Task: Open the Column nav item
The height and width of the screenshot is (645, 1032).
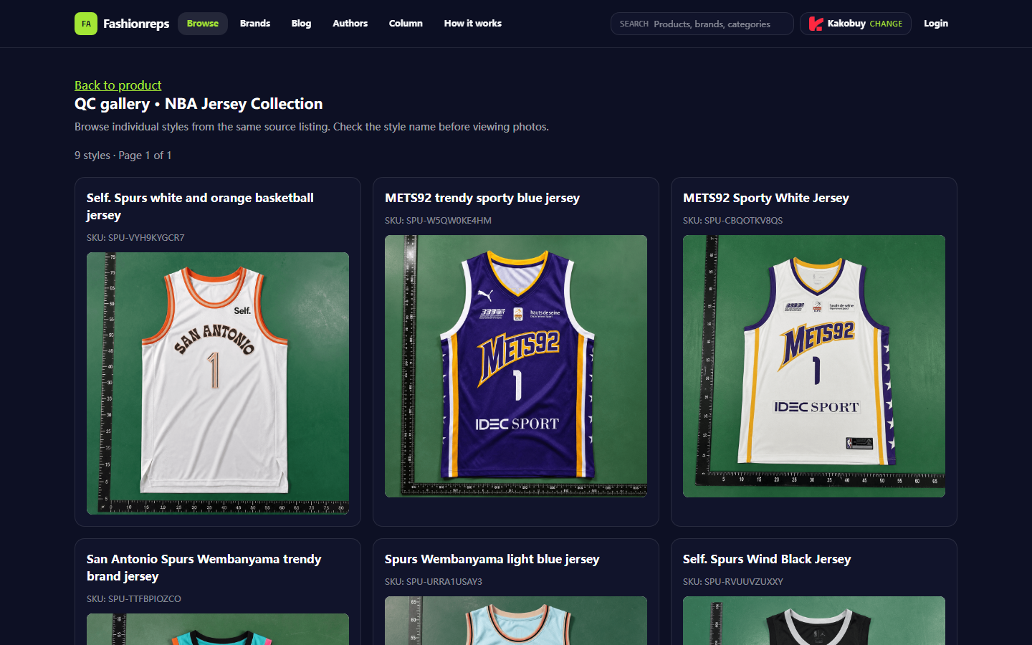Action: 406,24
